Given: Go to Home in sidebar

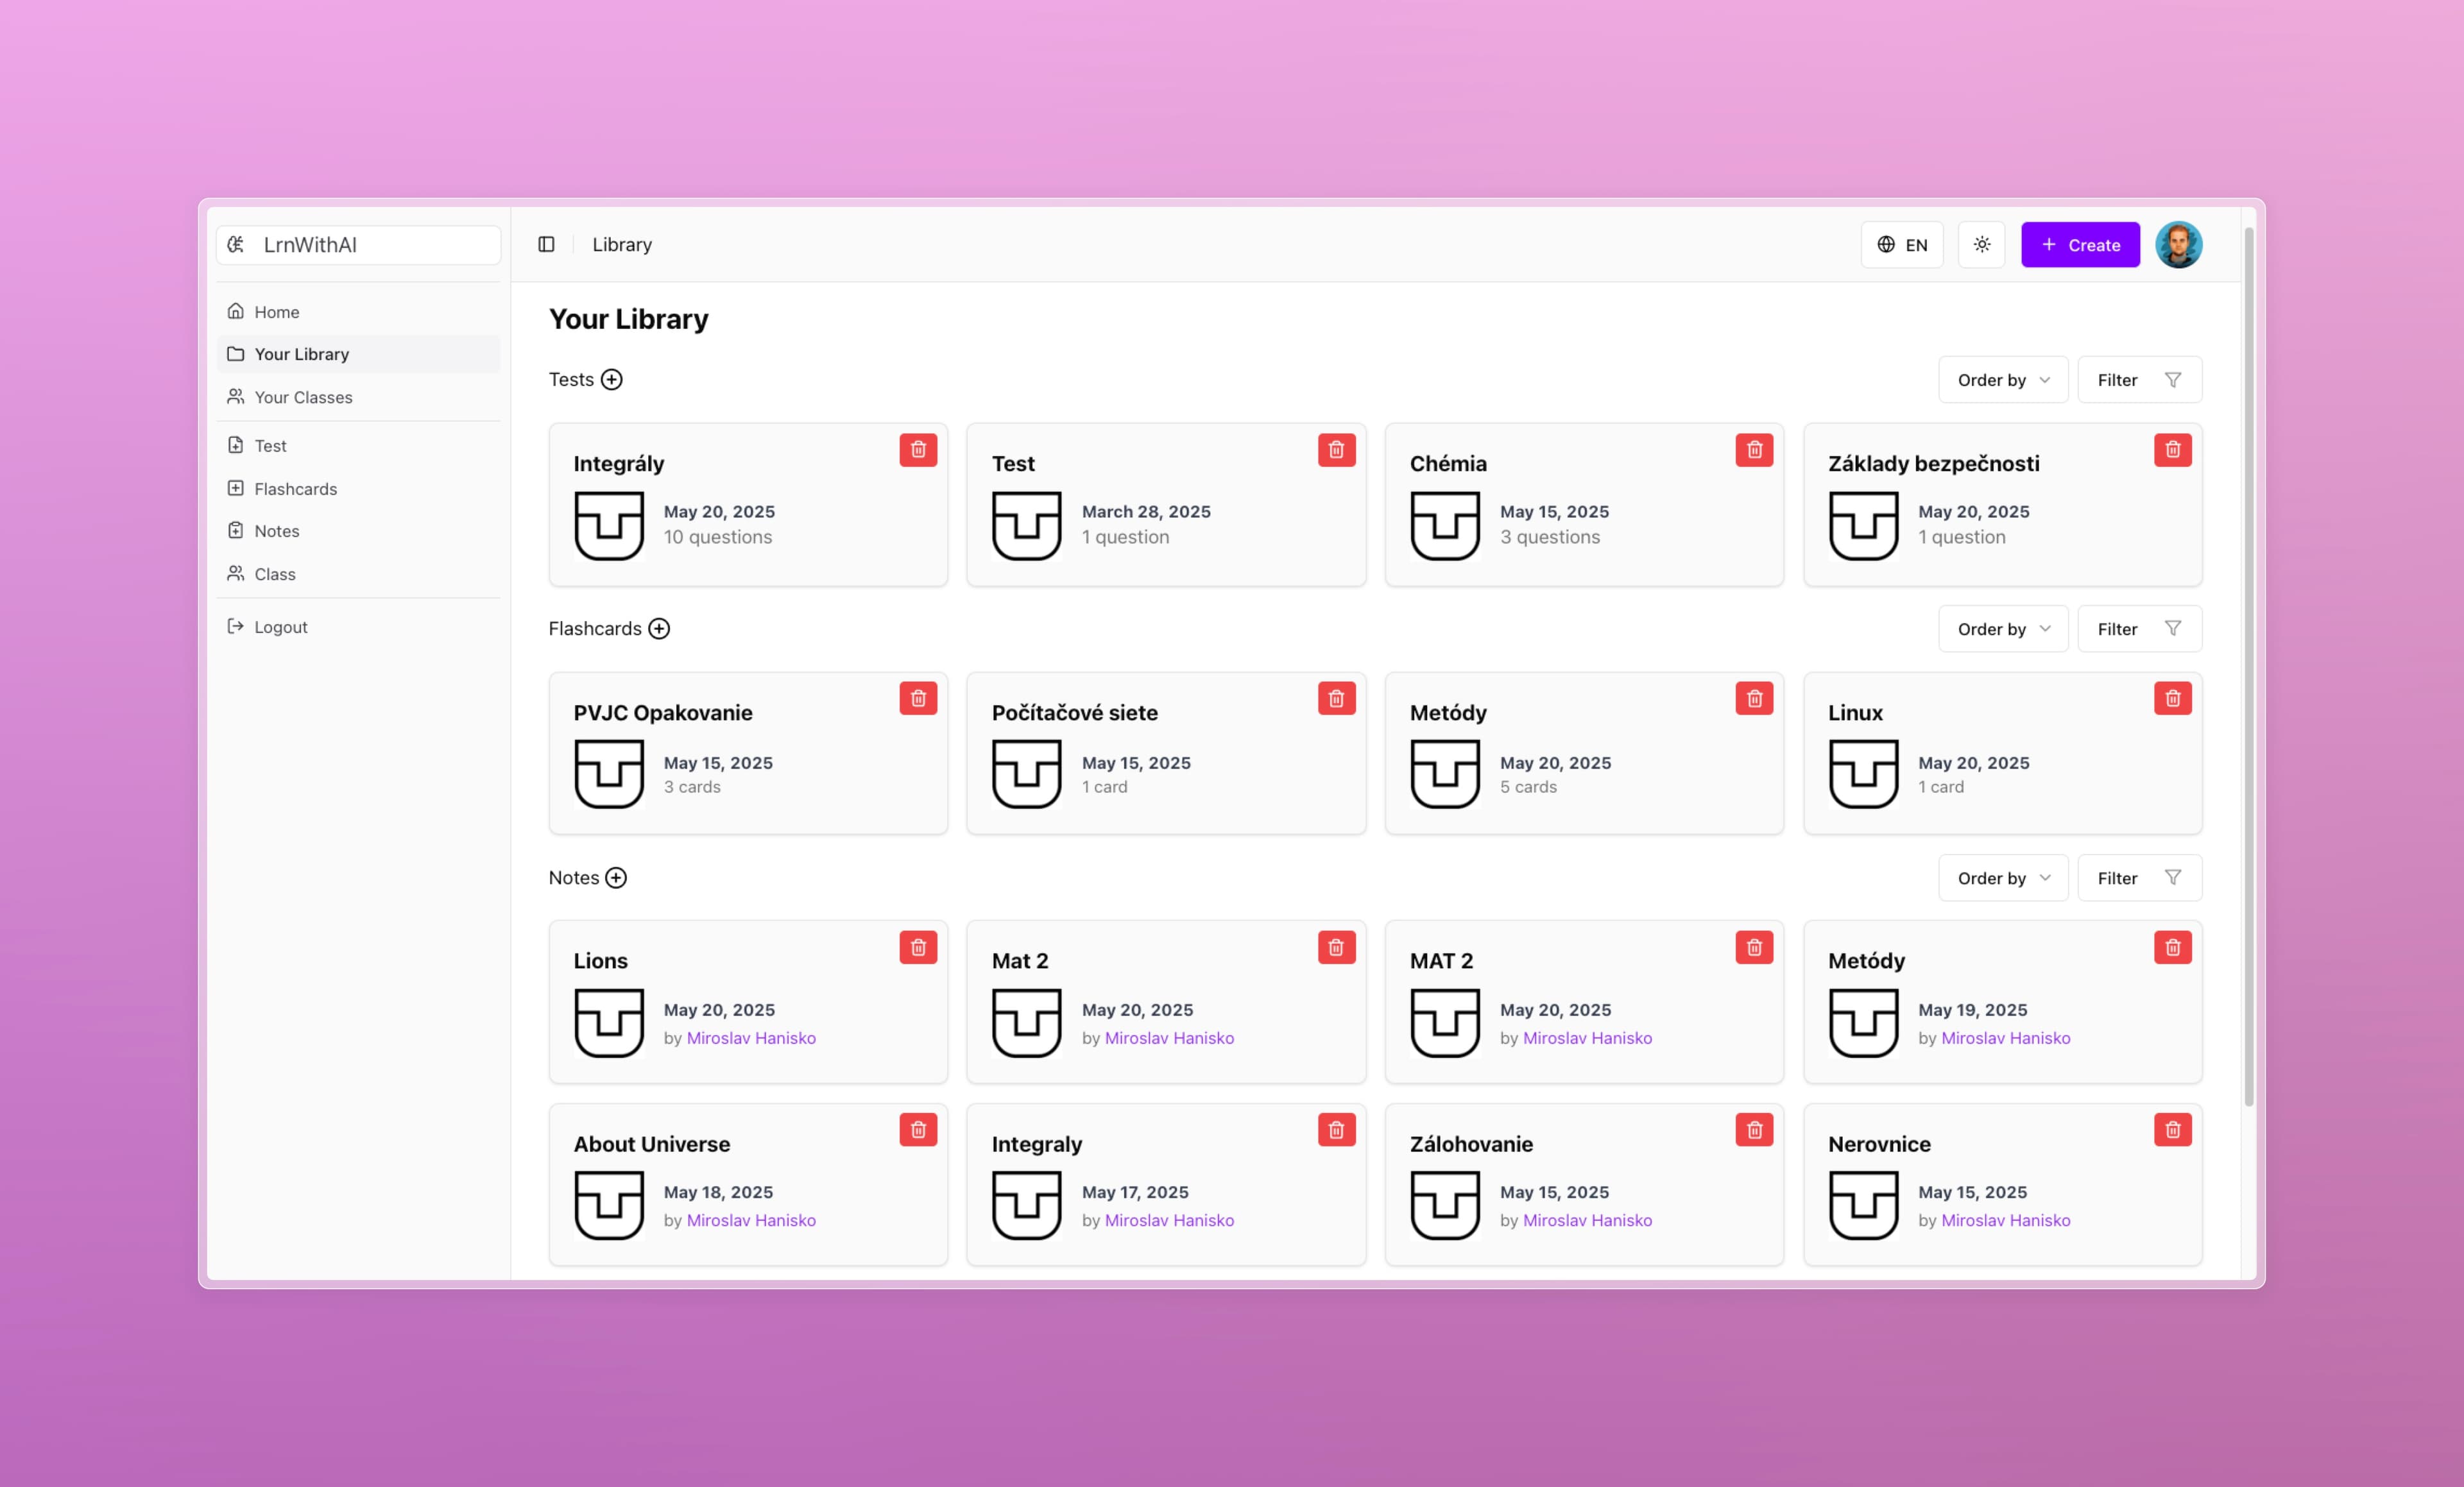Looking at the screenshot, I should point(358,312).
